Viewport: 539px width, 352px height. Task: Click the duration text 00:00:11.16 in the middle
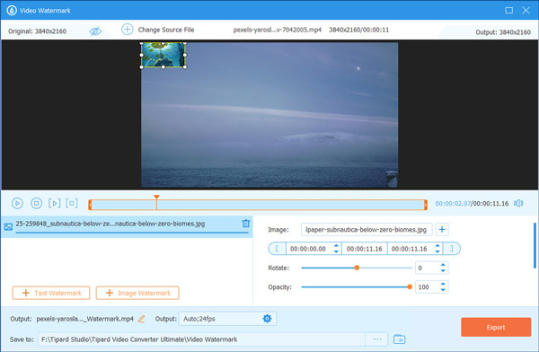(365, 249)
